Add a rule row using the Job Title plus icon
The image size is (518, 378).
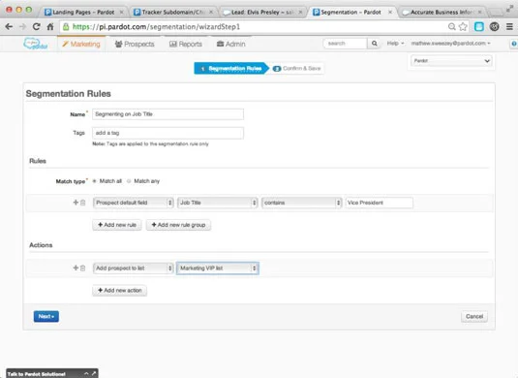click(76, 202)
